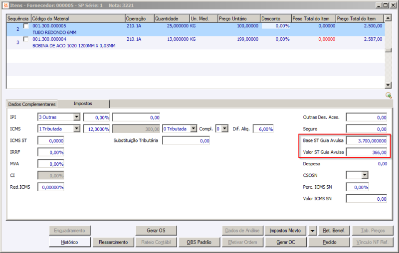Select the Impostos tab
Screen dimensions: 399x253
coord(83,104)
